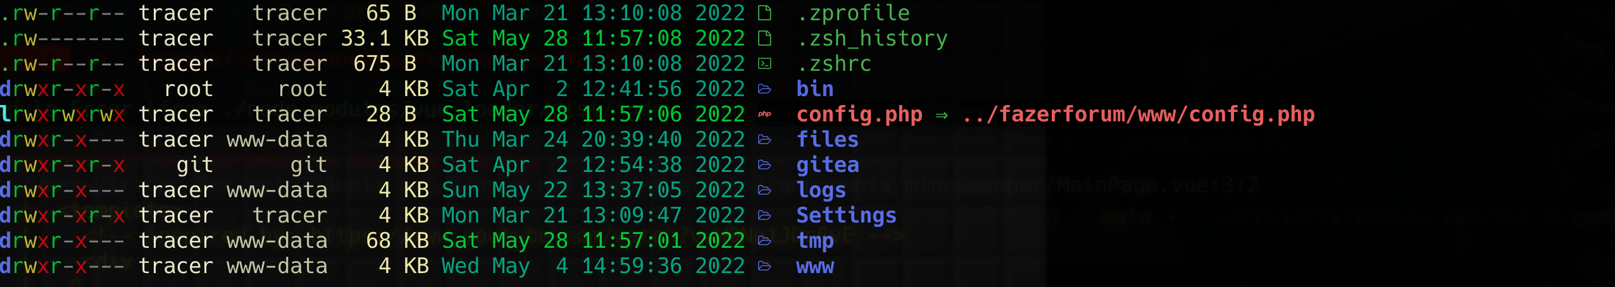Click the file icon beside .zsh_history
Viewport: 1615px width, 287px height.
pos(764,38)
